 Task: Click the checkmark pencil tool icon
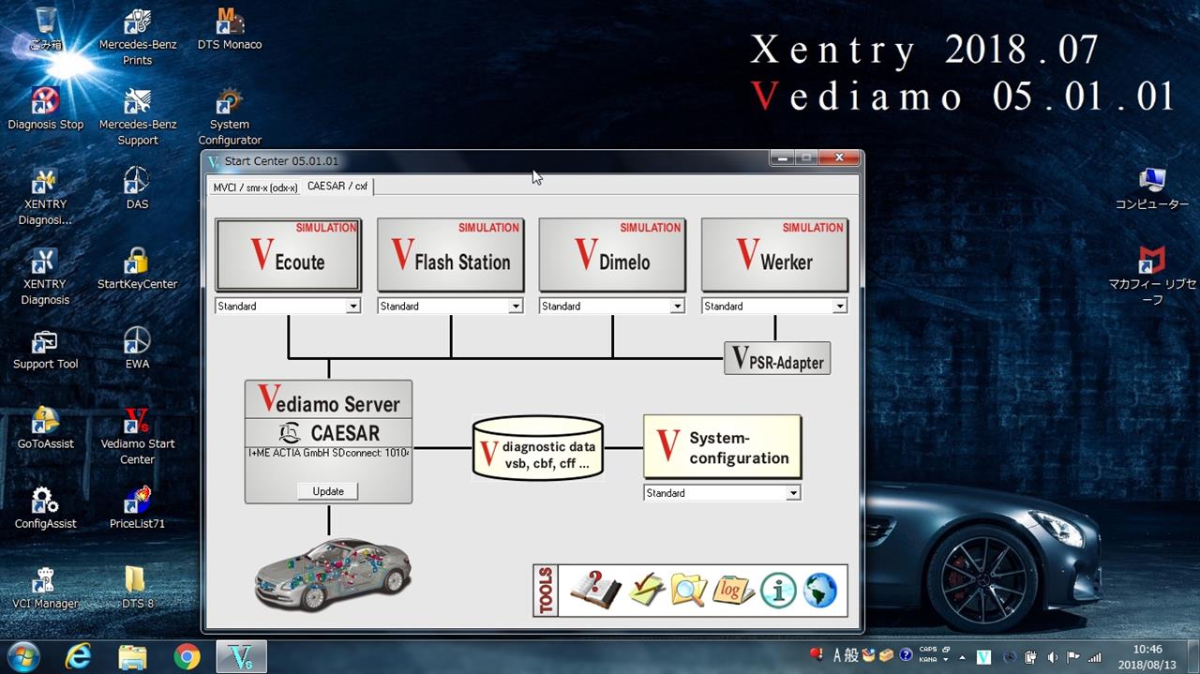646,590
